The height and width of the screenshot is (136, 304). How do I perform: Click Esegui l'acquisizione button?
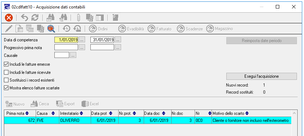tap(262, 76)
